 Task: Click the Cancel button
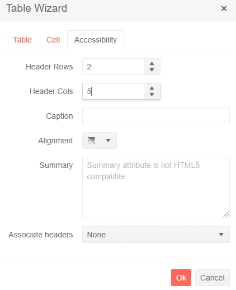tap(213, 278)
